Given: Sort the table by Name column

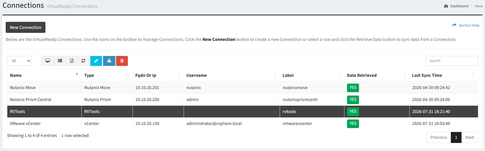Looking at the screenshot, I should coord(44,75).
